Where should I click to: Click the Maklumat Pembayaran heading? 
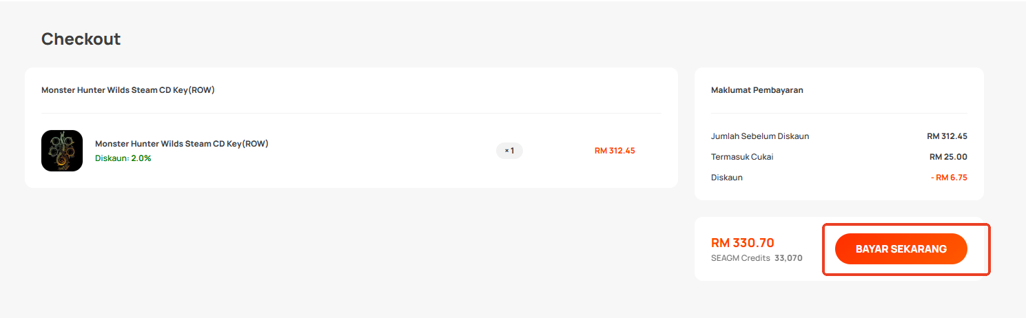click(x=757, y=90)
